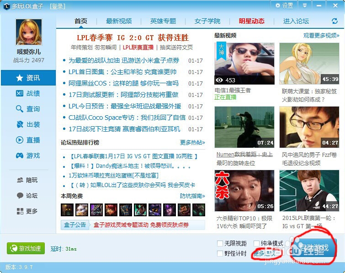Image resolution: width=345 pixels, height=273 pixels.
Task: Play 2015LPL联赛 44:27 video thumbnail
Action: click(309, 191)
